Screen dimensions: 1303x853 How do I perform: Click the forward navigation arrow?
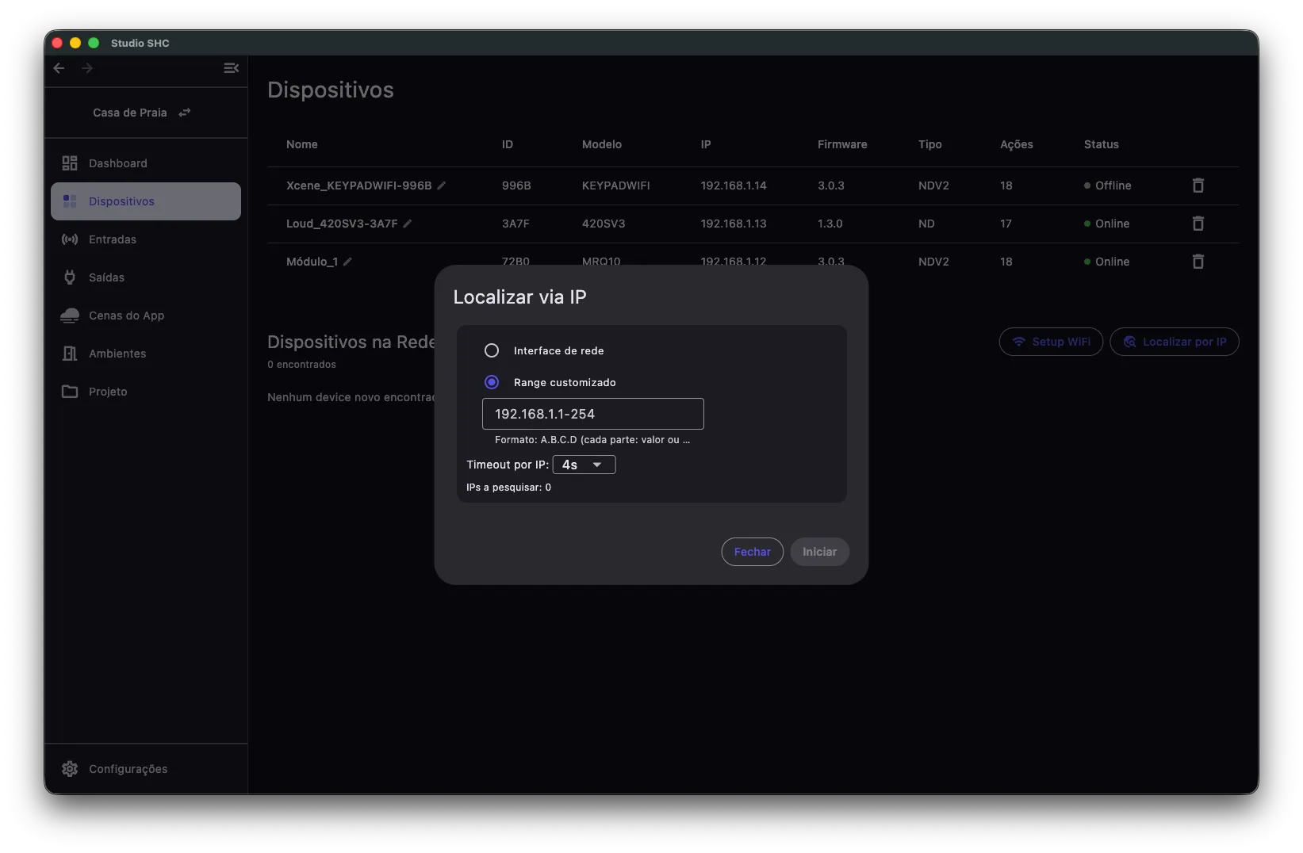[87, 68]
